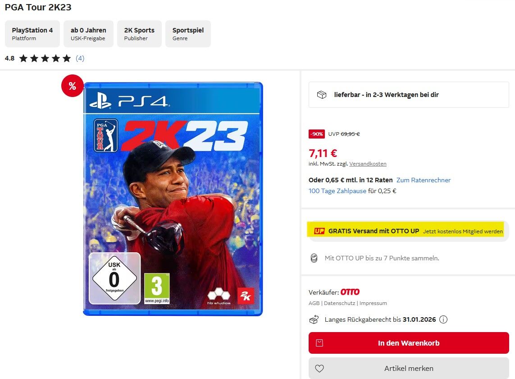Enlarge the PGA Tour 2K23 cover image
Viewport: 515px width, 379px height.
pyautogui.click(x=173, y=199)
